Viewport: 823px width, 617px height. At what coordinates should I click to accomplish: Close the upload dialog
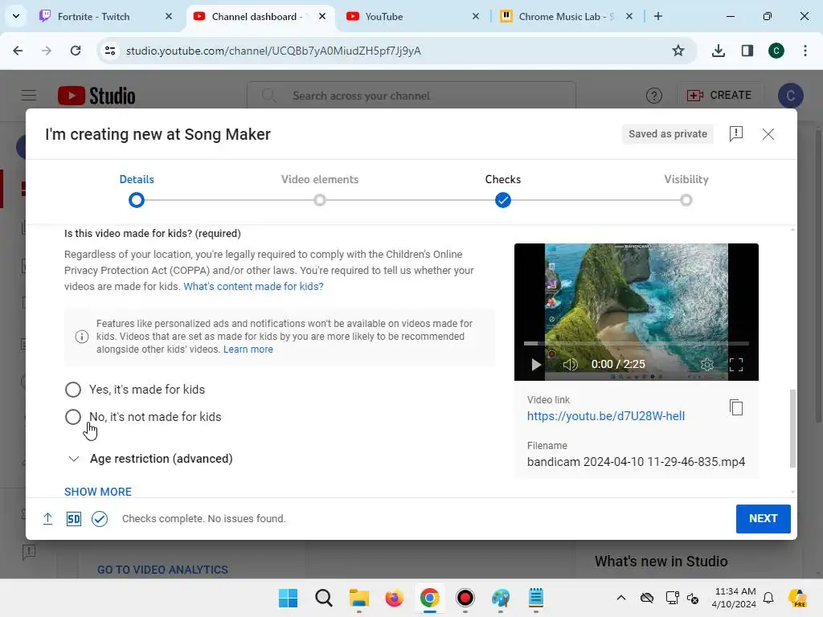768,134
